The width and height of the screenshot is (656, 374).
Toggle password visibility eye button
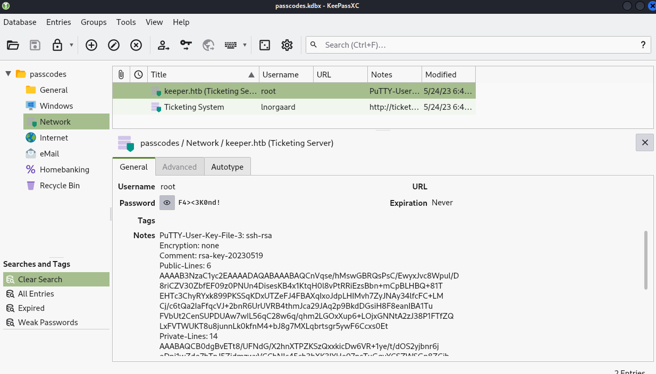(167, 203)
